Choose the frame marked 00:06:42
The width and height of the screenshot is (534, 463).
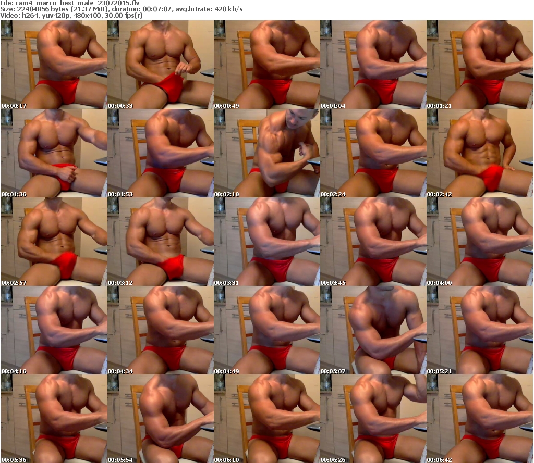tap(480, 419)
